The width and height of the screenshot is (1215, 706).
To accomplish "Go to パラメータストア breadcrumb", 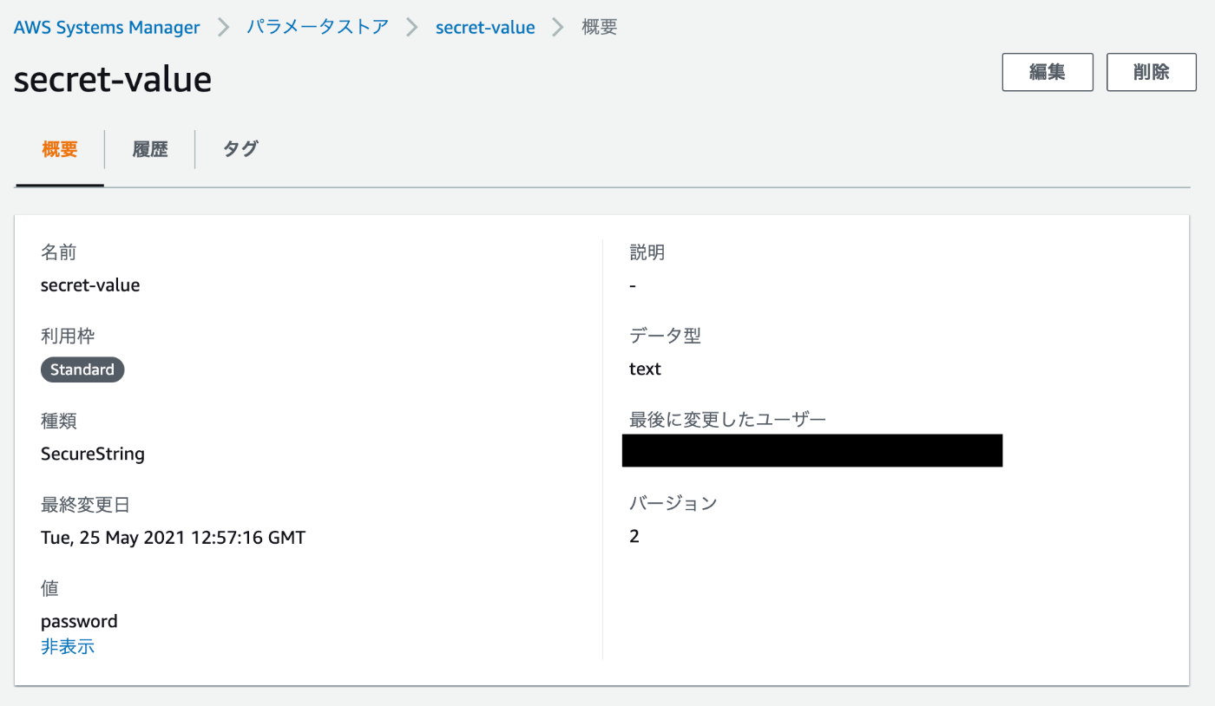I will (x=318, y=27).
